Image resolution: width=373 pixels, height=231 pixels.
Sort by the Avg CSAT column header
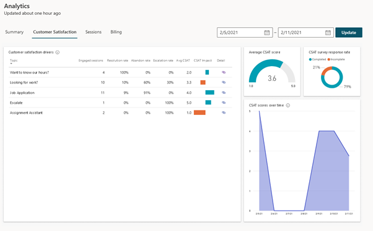pyautogui.click(x=183, y=61)
